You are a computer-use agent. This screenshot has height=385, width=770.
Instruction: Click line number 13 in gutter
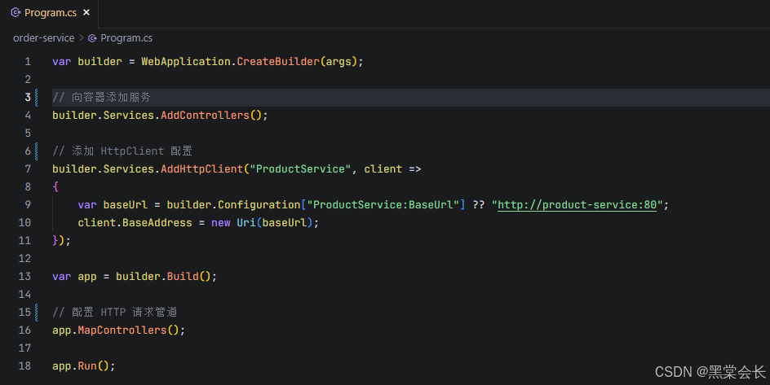point(24,276)
